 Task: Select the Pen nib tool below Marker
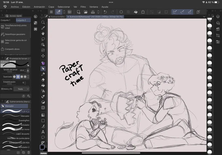pos(43,74)
